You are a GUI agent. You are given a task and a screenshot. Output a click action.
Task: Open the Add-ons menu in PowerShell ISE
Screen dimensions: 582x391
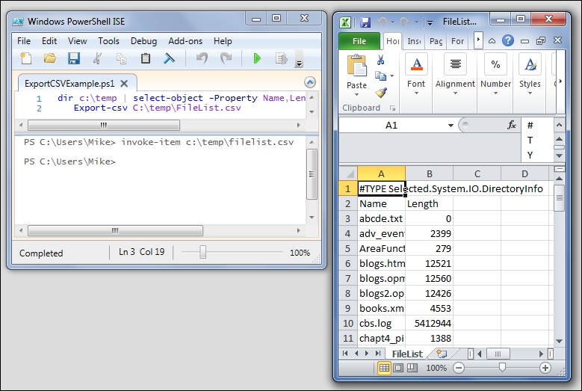point(185,41)
